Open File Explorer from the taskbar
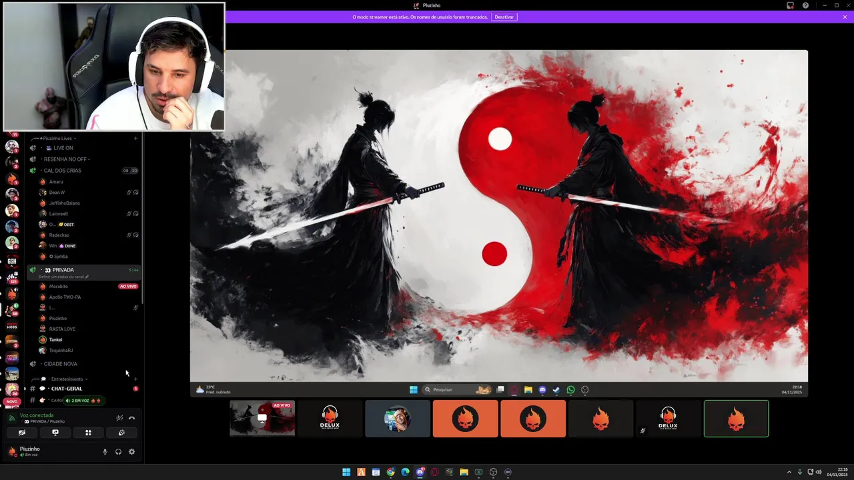This screenshot has height=480, width=854. pos(464,472)
